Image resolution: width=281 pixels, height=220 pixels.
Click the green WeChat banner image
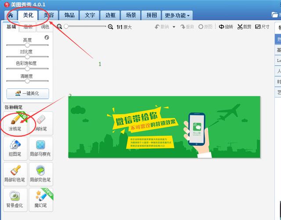coord(164,127)
